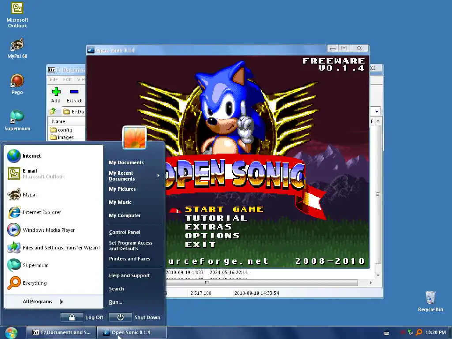Click the Shut Down power button
This screenshot has width=452, height=339.
pos(121,317)
